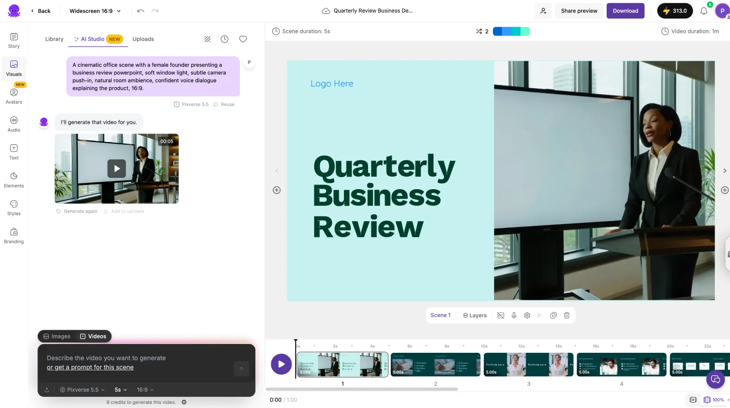Switch to the AI Studio tab
730x408 pixels.
(98, 39)
